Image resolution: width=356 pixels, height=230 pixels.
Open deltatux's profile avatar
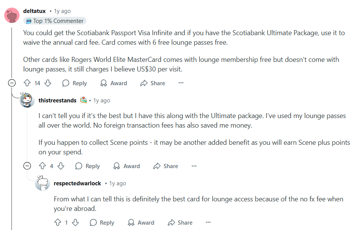[12, 15]
